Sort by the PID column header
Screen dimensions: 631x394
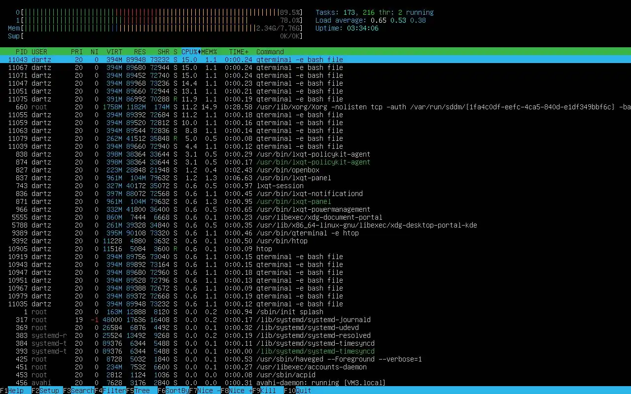pos(22,52)
